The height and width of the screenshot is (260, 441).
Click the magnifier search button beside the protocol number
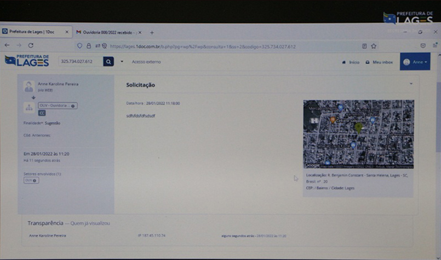108,62
